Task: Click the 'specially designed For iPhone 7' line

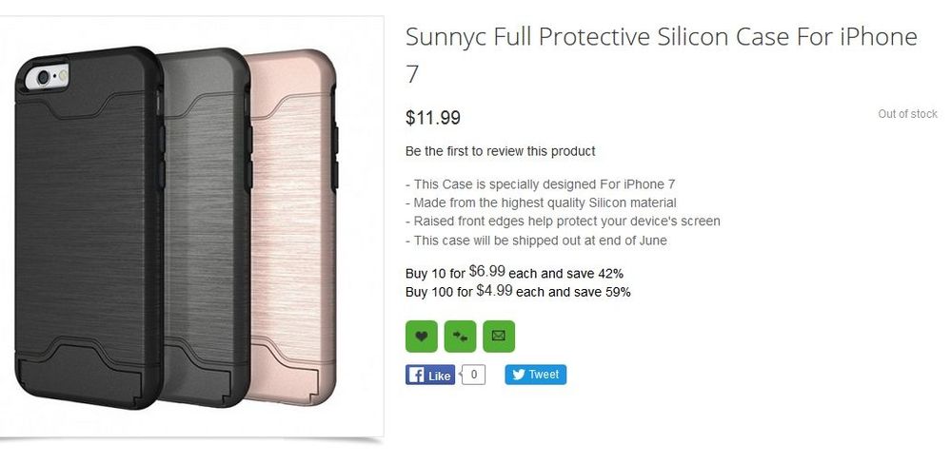Action: tap(540, 183)
